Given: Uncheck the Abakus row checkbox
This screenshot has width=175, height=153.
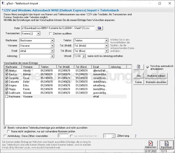Looking at the screenshot, I should (7, 71).
